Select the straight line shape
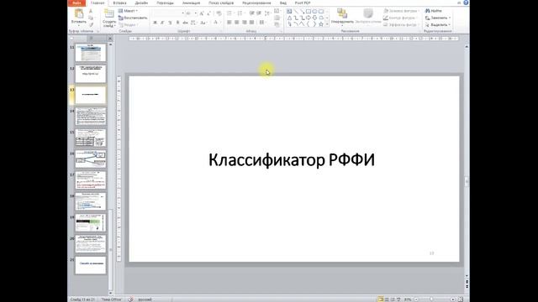Screen dimensions: 538x302 296,11
